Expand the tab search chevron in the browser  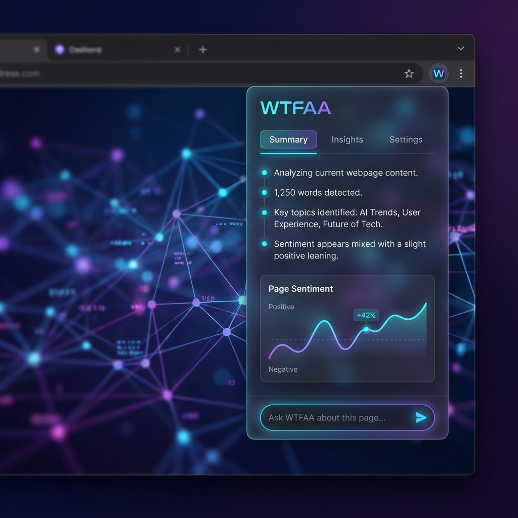[460, 48]
